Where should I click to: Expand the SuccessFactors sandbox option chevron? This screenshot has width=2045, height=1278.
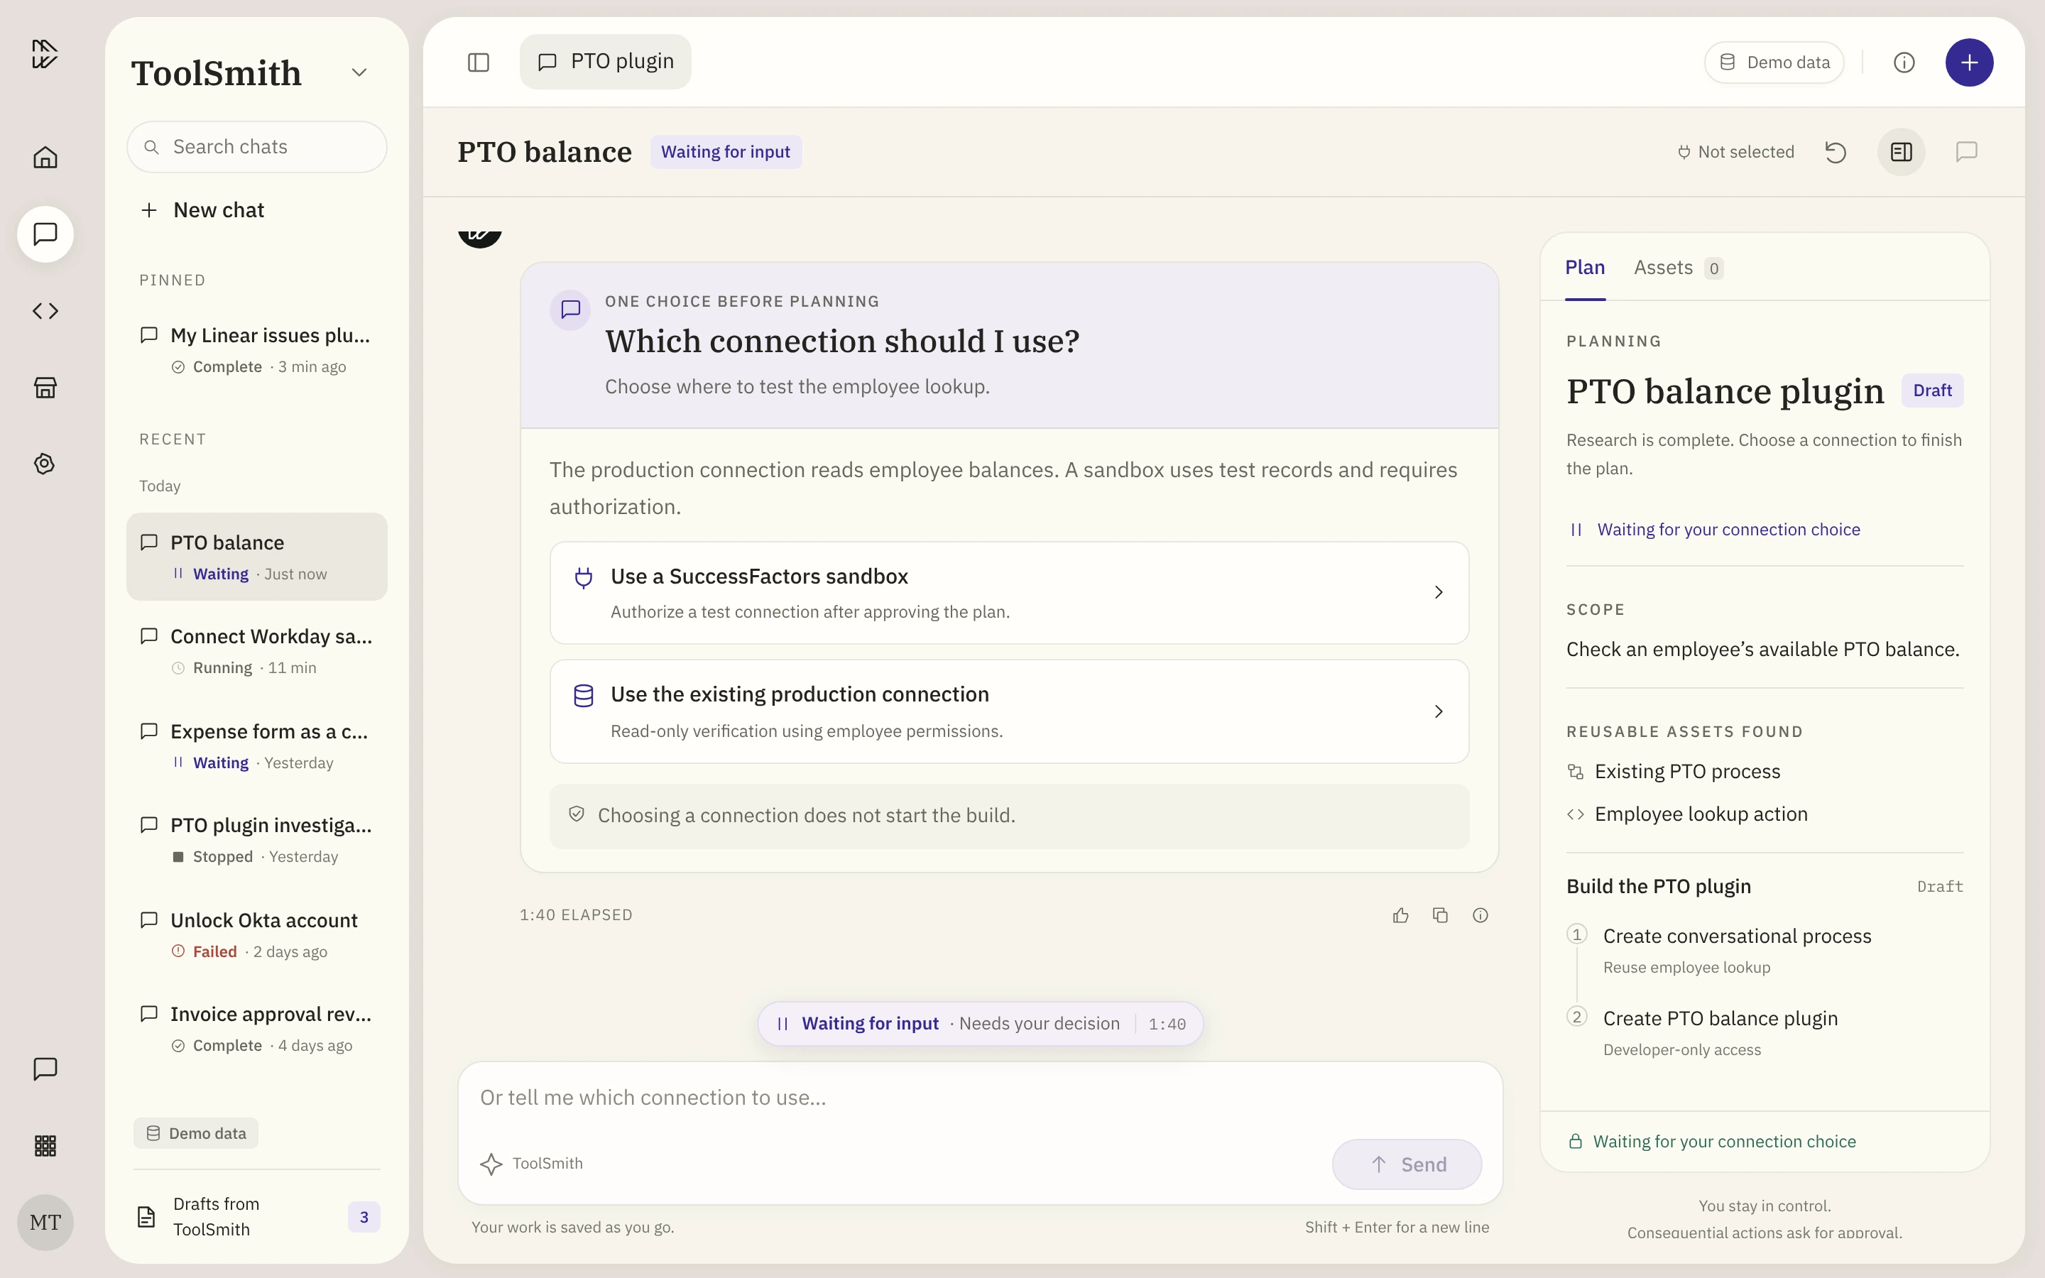click(1439, 593)
